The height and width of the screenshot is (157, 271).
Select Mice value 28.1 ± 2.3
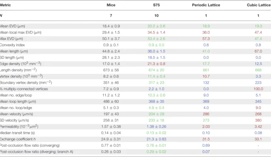pyautogui.click(x=111, y=57)
